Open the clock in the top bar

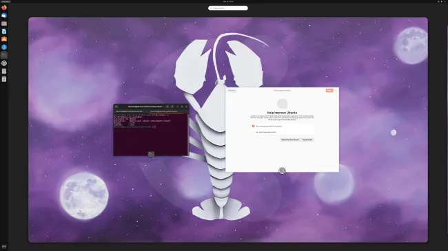tap(228, 1)
